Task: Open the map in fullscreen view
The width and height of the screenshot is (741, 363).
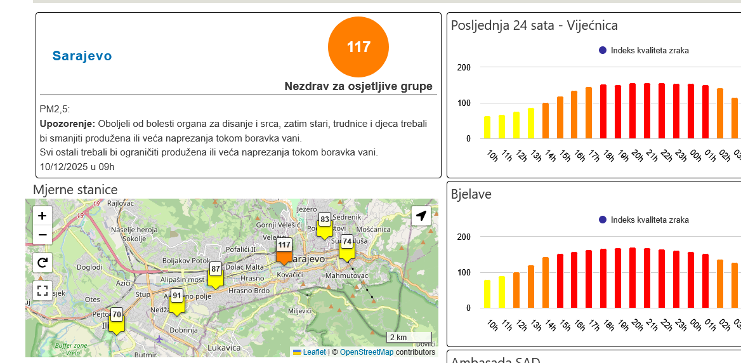Action: coord(43,291)
